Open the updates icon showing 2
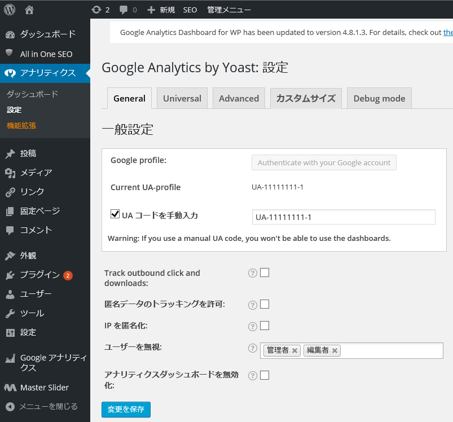 pos(100,10)
